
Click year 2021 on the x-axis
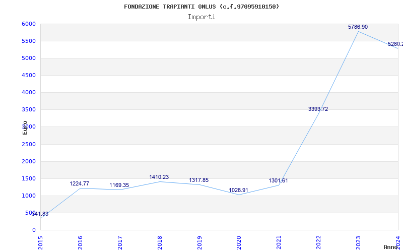[279, 242]
